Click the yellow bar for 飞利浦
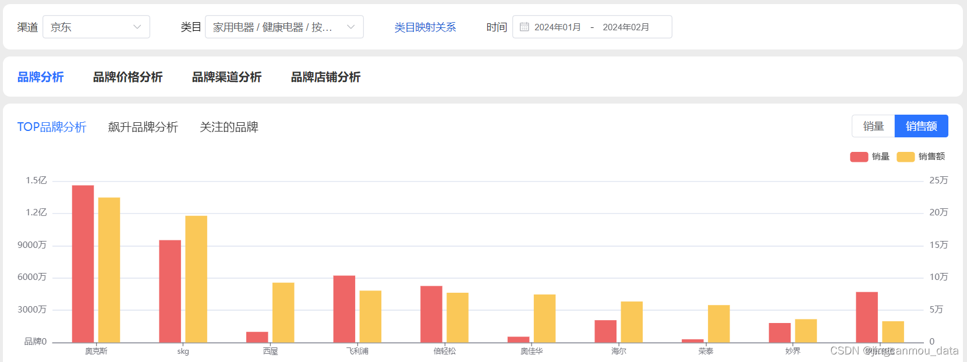The image size is (967, 362). [x=370, y=317]
